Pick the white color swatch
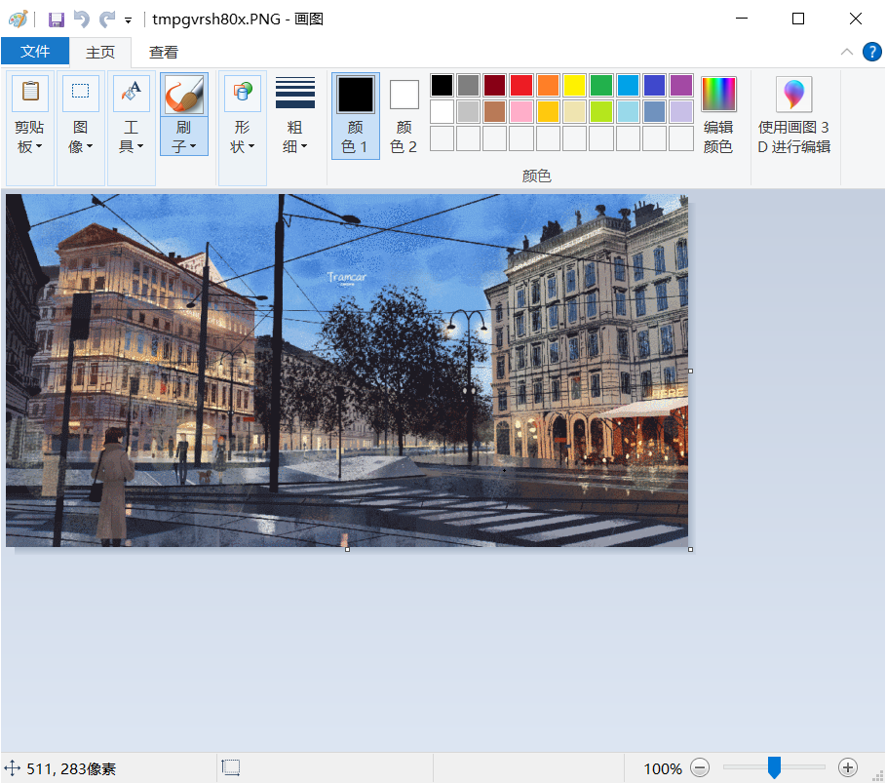The height and width of the screenshot is (784, 886). click(442, 112)
